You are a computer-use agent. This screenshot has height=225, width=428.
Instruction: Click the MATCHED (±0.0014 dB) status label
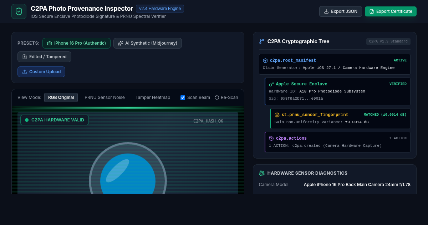[385, 115]
